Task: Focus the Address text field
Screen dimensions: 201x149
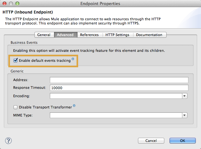Action: [119, 80]
